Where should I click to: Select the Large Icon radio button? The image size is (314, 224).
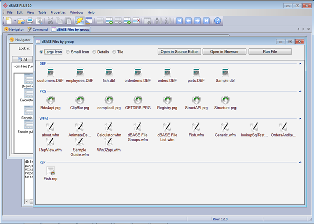coord(41,52)
